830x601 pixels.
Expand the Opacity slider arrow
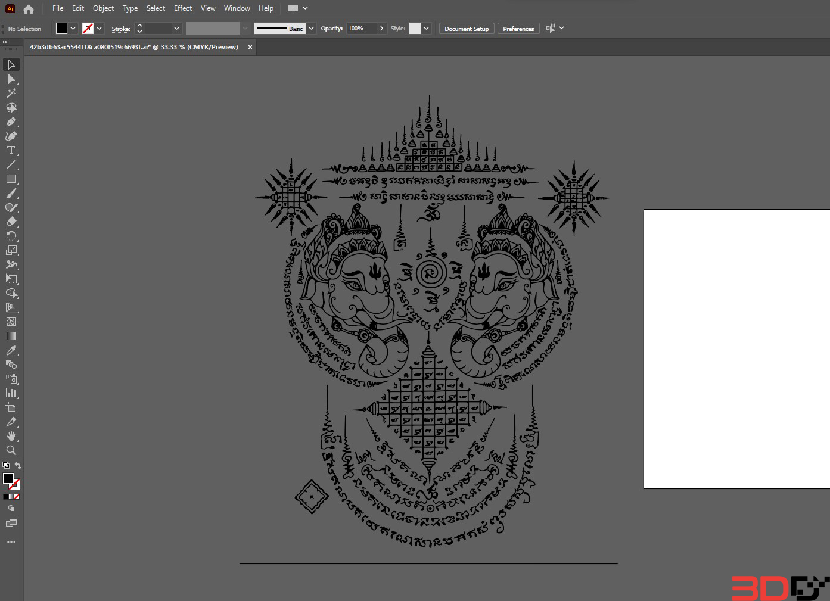[x=381, y=28]
